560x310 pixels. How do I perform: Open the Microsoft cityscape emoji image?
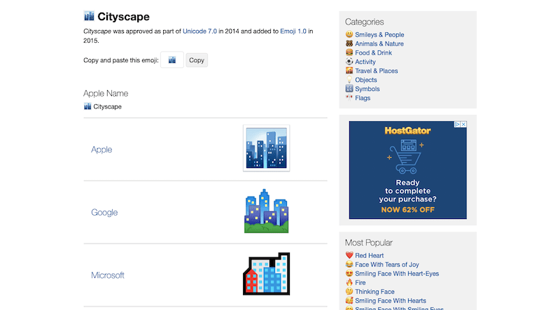tap(267, 274)
